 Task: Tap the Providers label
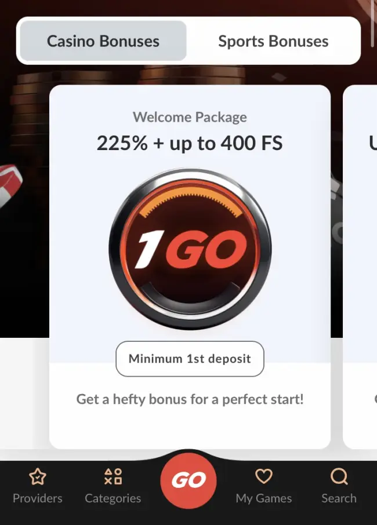tap(37, 498)
